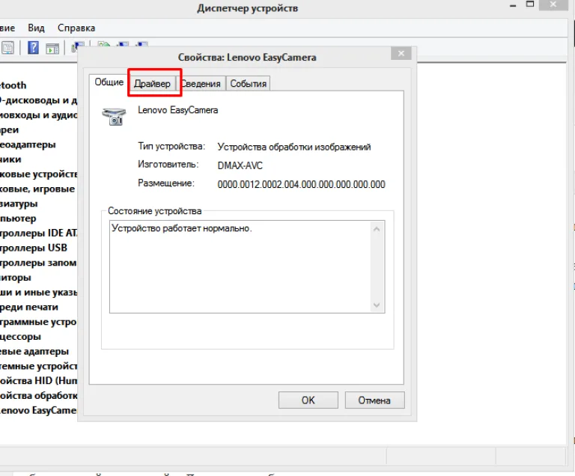The image size is (575, 476).
Task: Click the Lenovo EasyCamera name in dialog
Action: [178, 110]
